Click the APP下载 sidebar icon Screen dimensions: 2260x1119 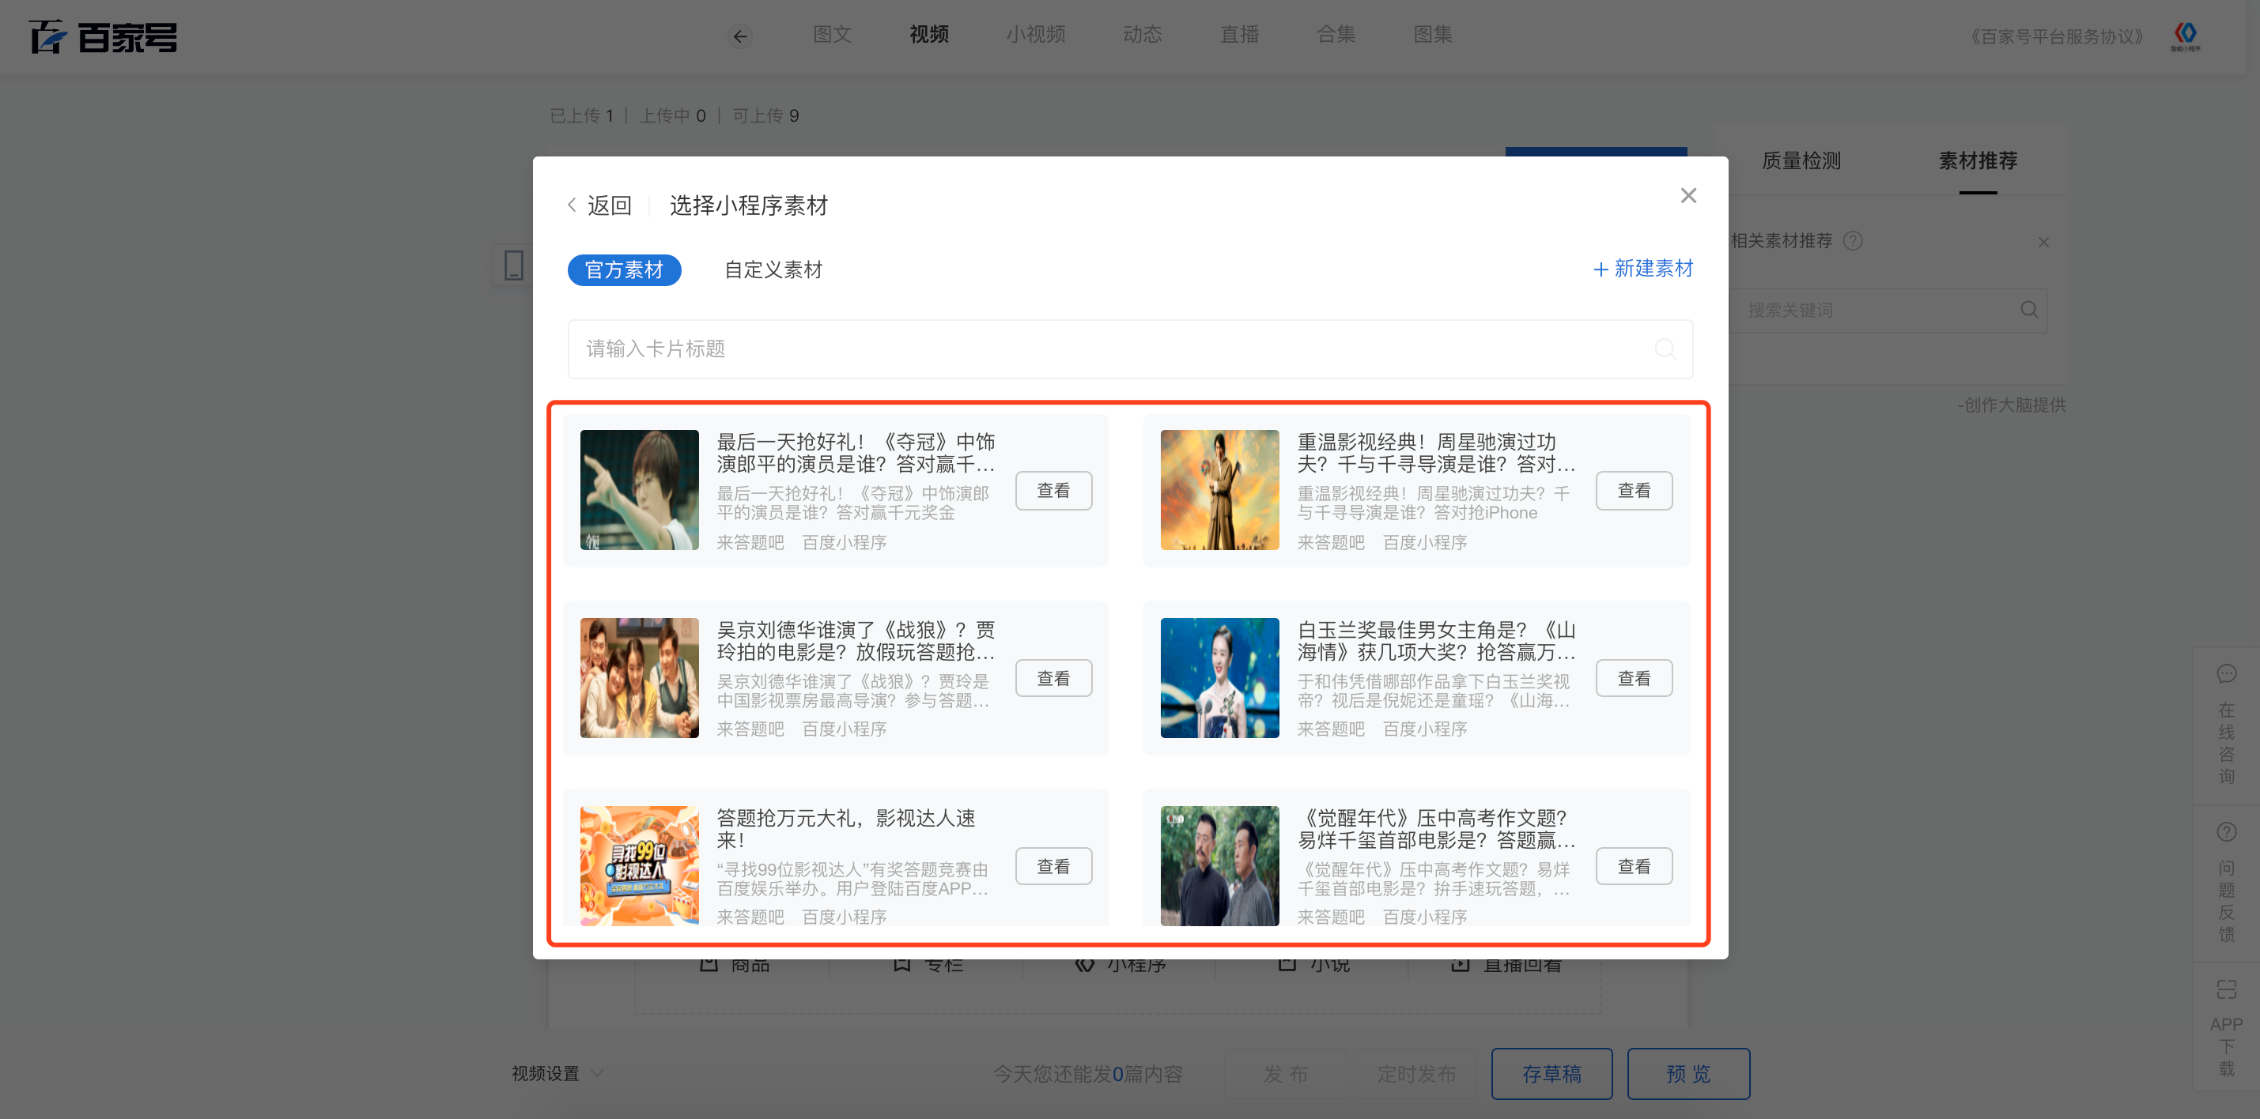[x=2226, y=989]
